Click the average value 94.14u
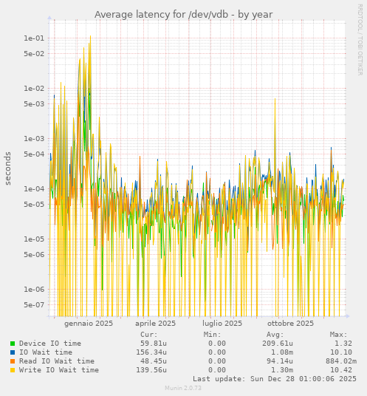This screenshot has height=396, width=367. coord(280,361)
